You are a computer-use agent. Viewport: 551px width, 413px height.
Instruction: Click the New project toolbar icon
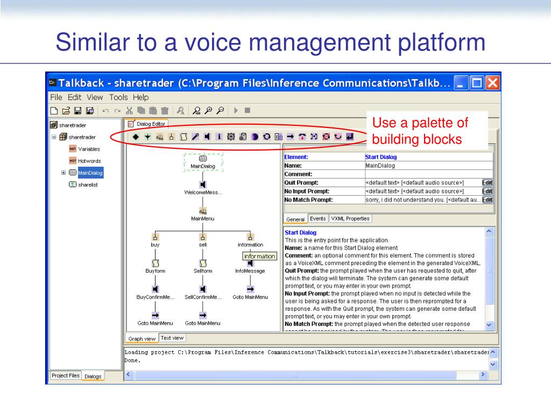(x=54, y=111)
